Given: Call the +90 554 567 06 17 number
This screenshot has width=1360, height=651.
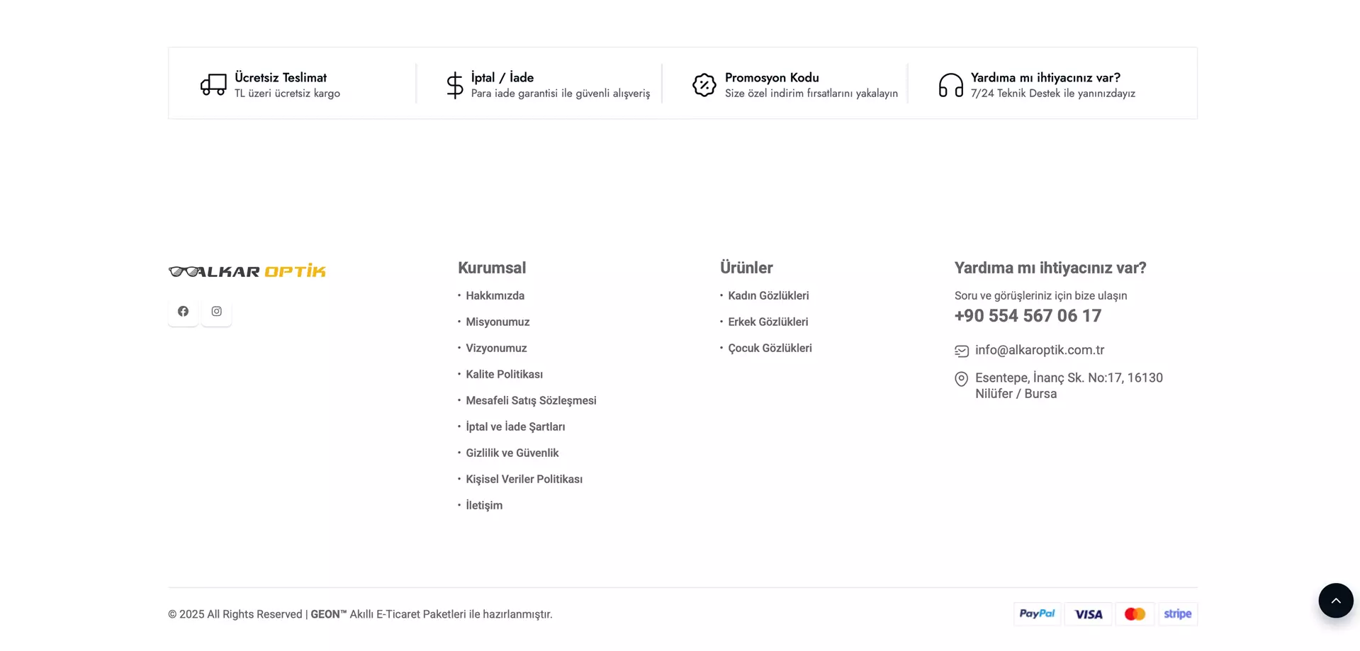Looking at the screenshot, I should [1028, 316].
